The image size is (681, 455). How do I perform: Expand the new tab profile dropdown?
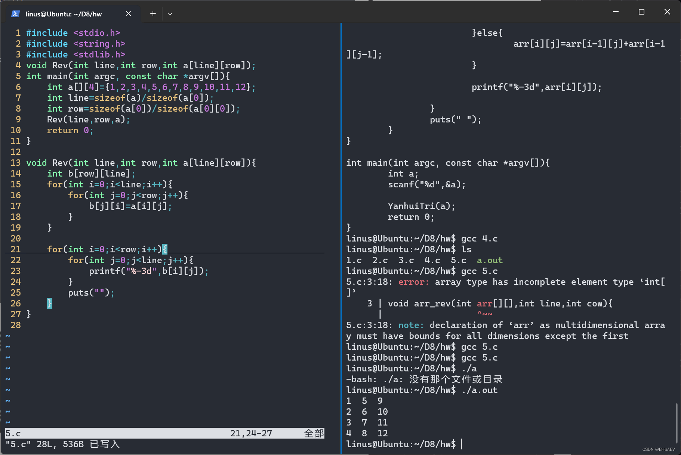pos(170,14)
